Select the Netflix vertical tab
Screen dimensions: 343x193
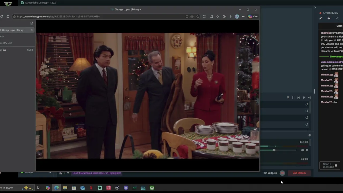tap(17, 36)
